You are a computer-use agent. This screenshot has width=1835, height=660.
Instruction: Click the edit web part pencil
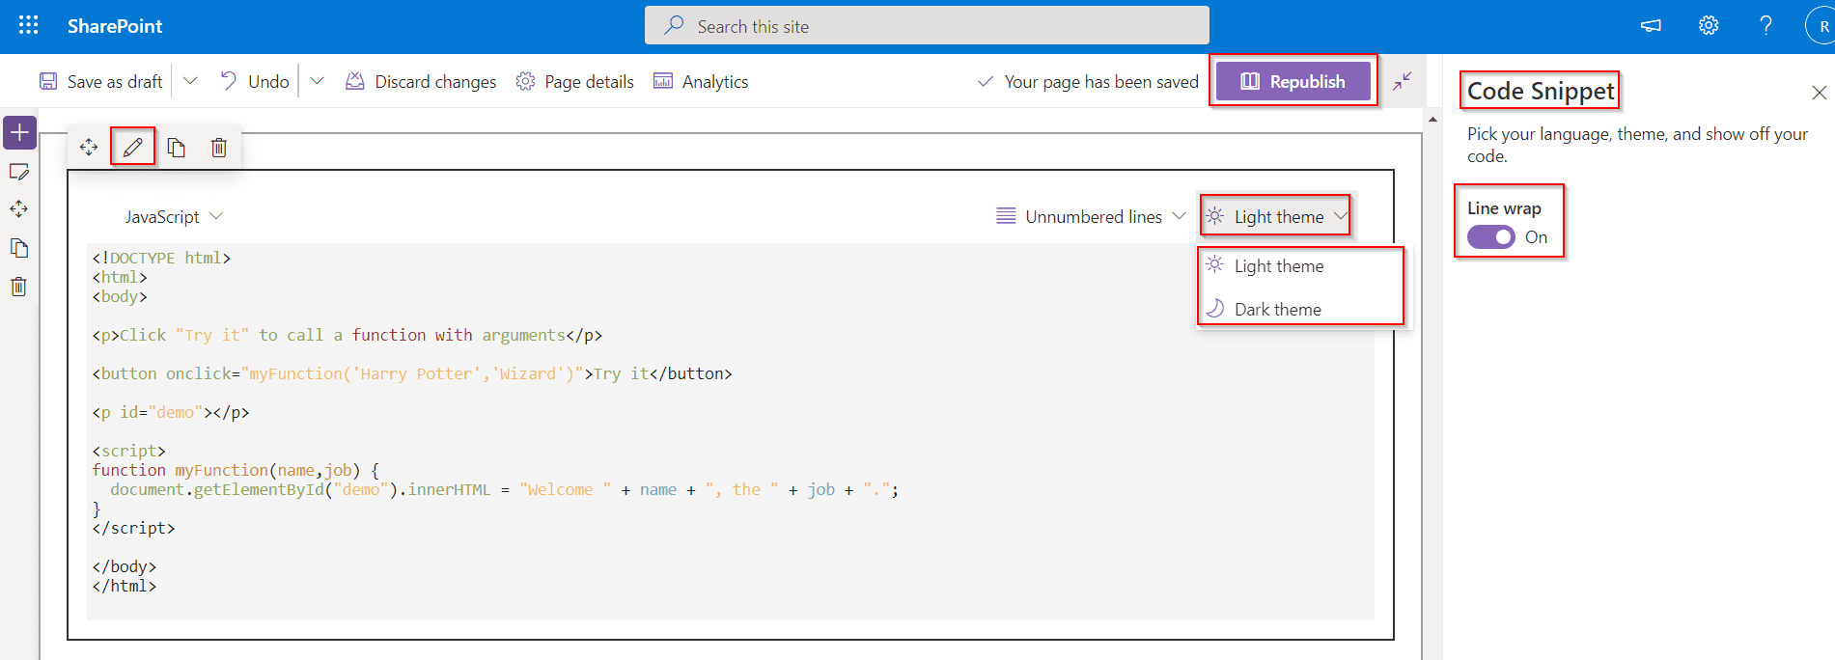click(x=132, y=147)
